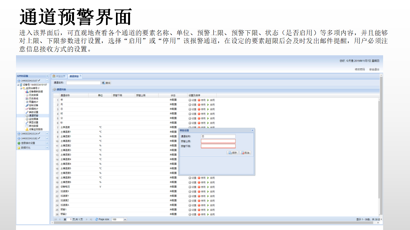Open 历史曲线 chart item in sidebar
This screenshot has height=230, width=410.
click(x=33, y=98)
